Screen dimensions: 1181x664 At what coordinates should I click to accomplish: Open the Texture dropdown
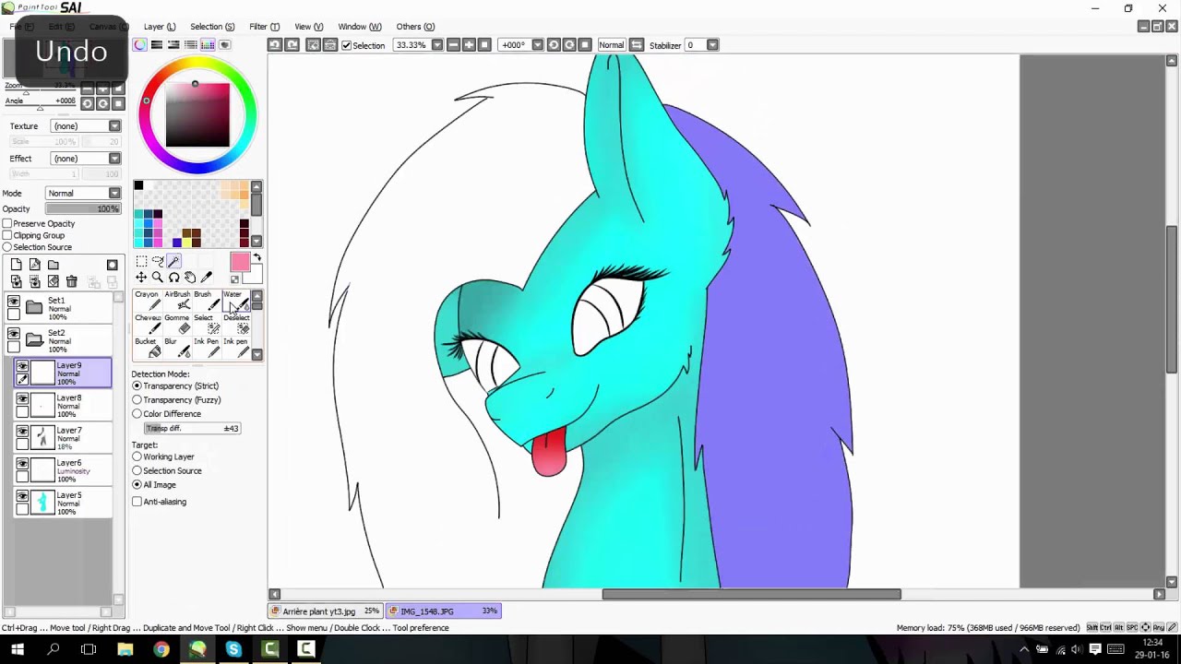pyautogui.click(x=85, y=126)
